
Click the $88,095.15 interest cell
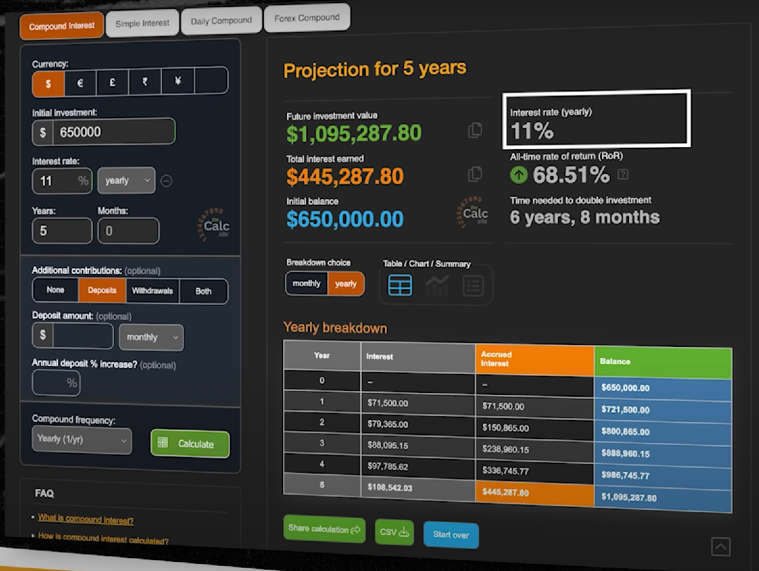coord(418,445)
